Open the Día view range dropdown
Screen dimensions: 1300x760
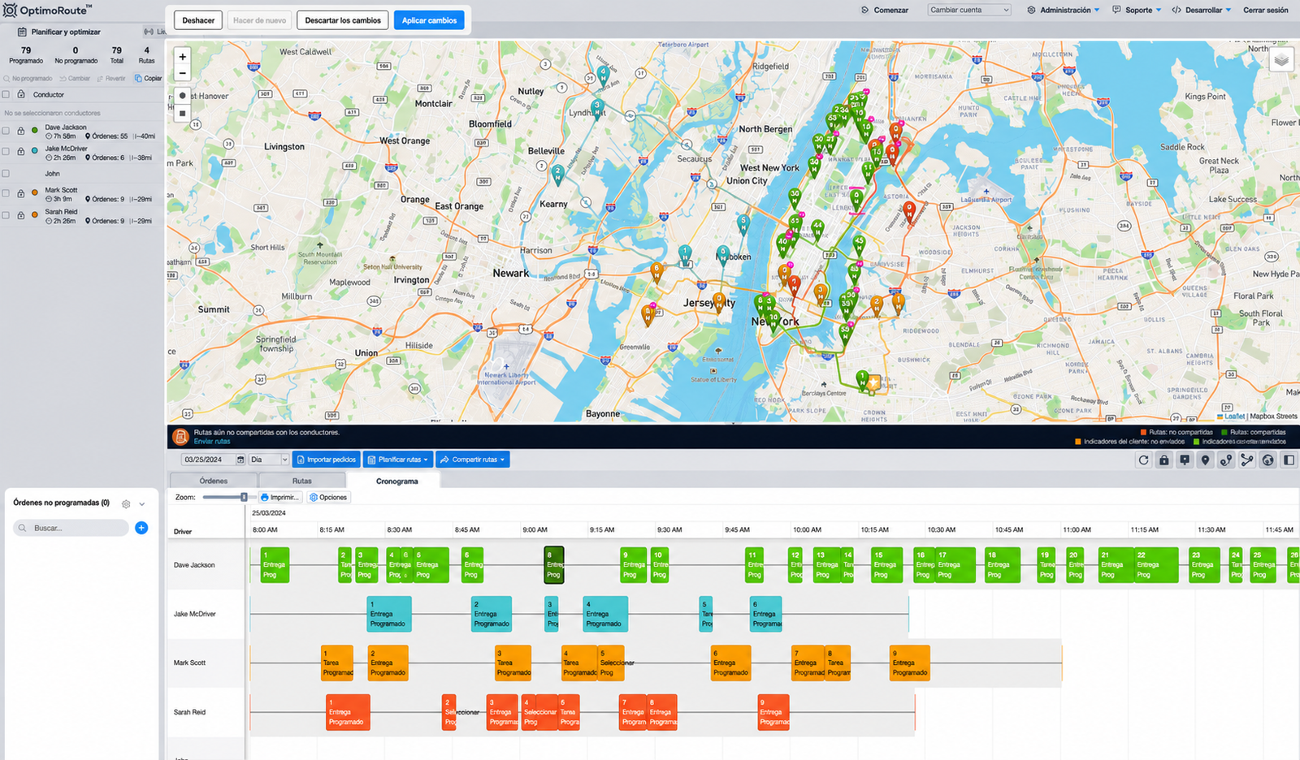pyautogui.click(x=269, y=460)
